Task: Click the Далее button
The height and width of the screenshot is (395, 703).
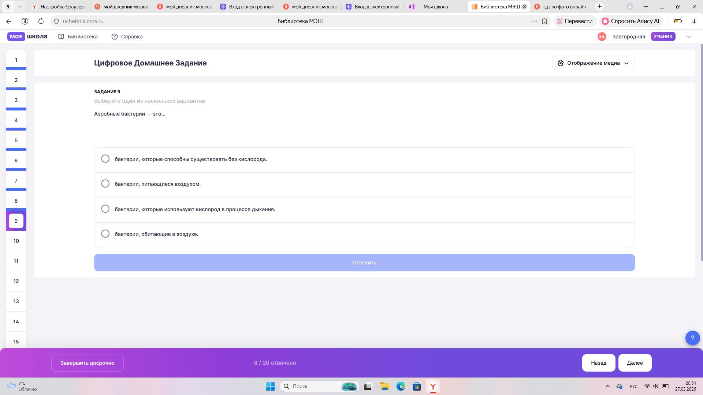Action: coord(635,363)
